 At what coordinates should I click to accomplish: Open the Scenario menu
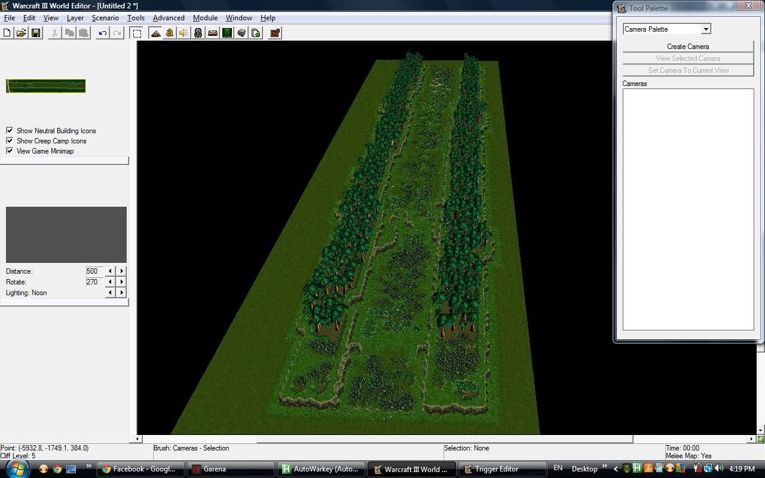pos(105,18)
